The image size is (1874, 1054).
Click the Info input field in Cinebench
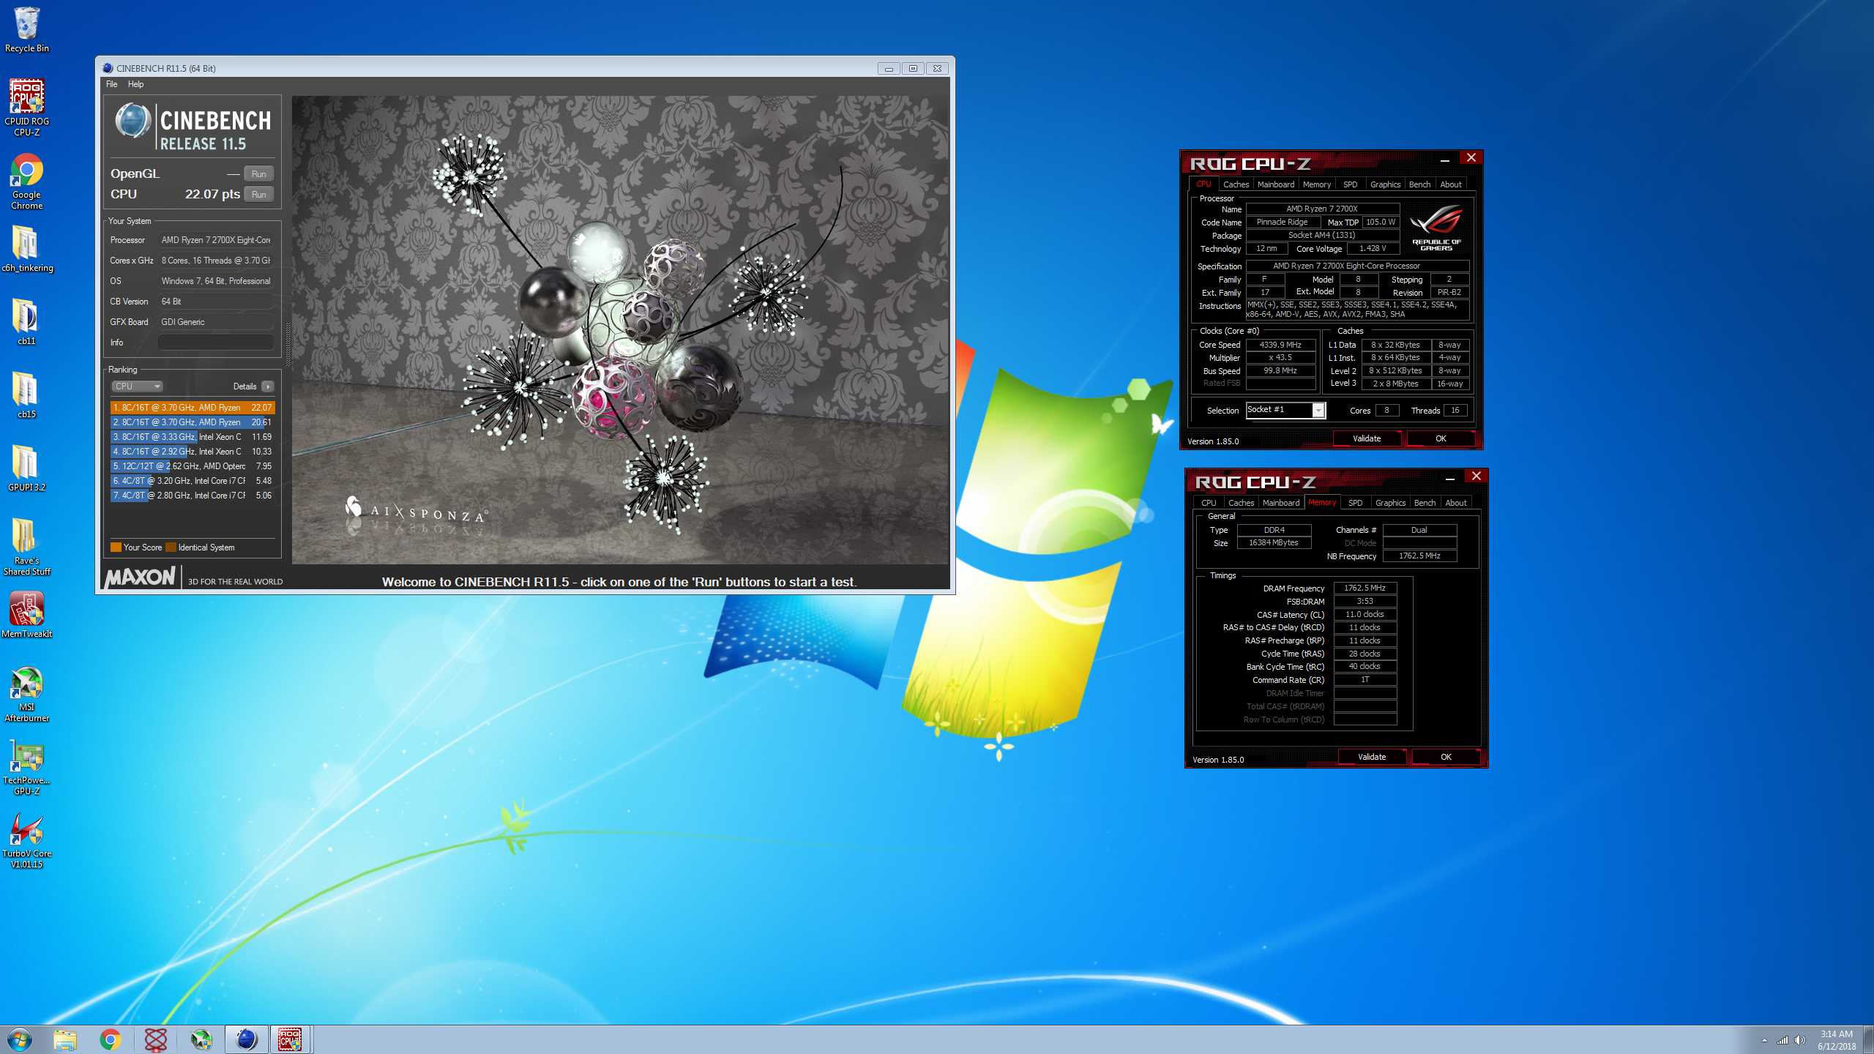click(215, 342)
